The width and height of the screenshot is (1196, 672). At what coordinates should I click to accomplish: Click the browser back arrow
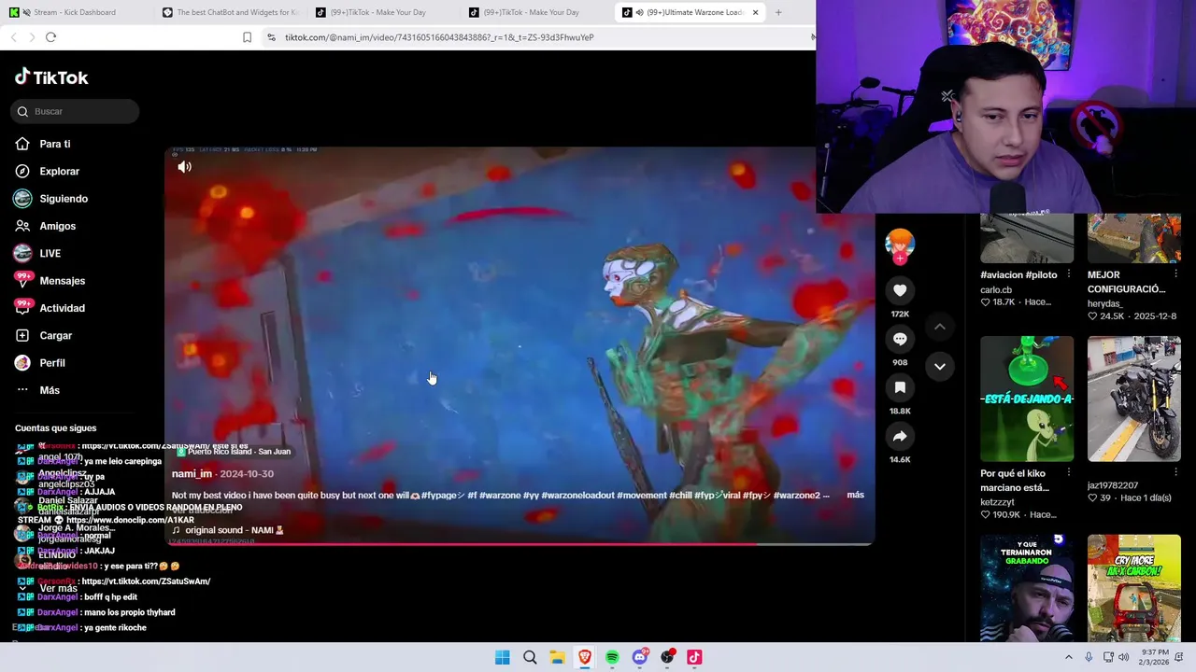pos(13,37)
